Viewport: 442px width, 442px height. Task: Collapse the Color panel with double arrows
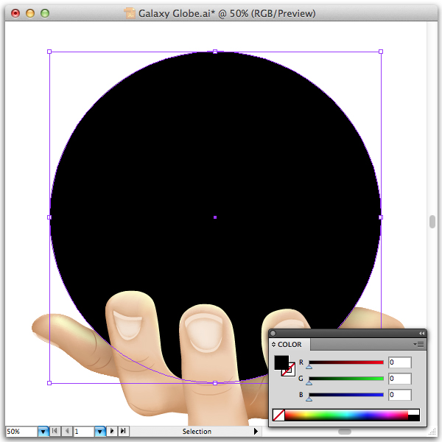(421, 334)
